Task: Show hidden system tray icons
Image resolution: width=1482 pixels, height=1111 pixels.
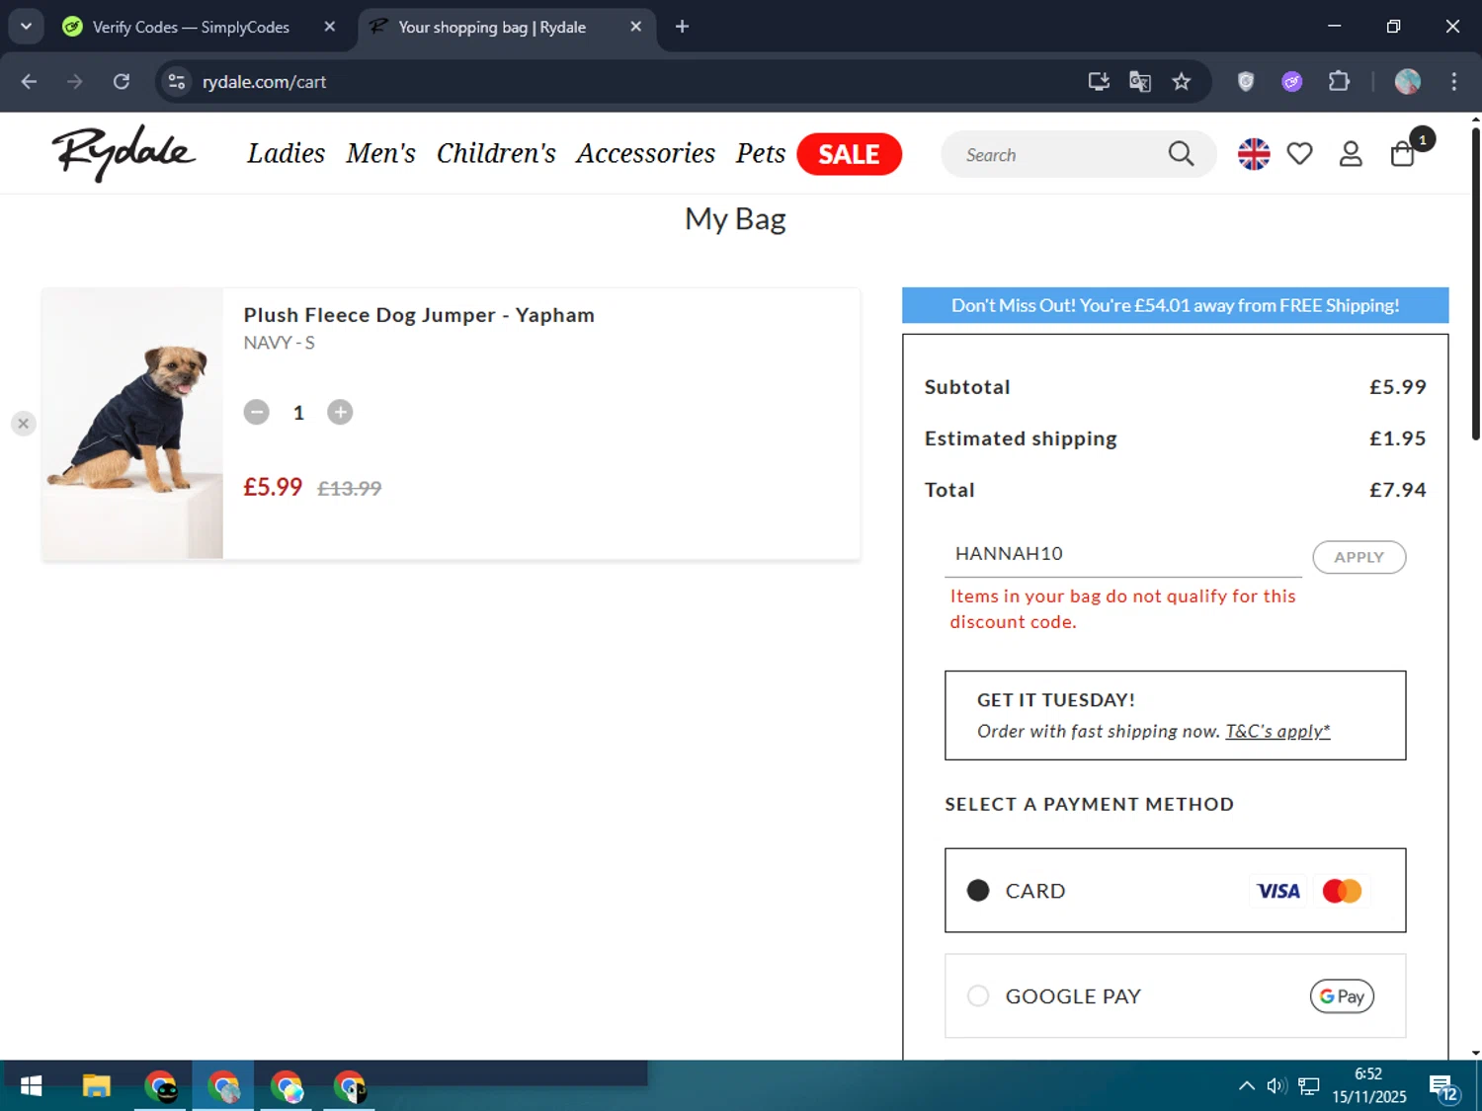Action: pos(1247,1086)
